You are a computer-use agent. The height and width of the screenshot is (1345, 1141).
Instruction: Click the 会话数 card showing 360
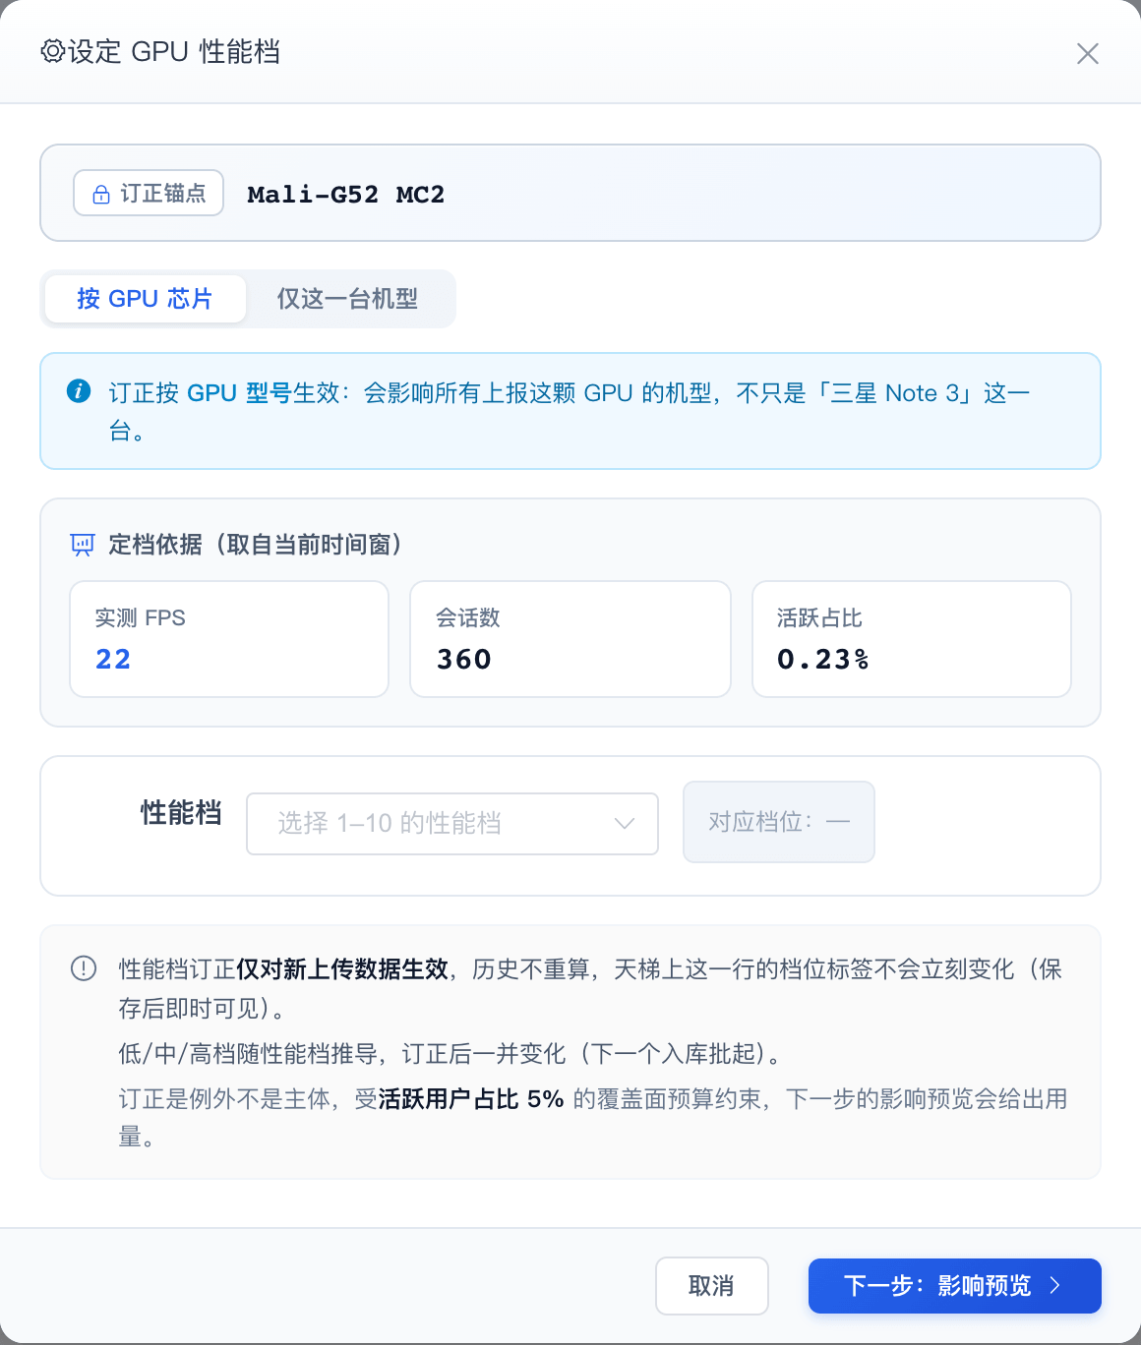tap(570, 639)
